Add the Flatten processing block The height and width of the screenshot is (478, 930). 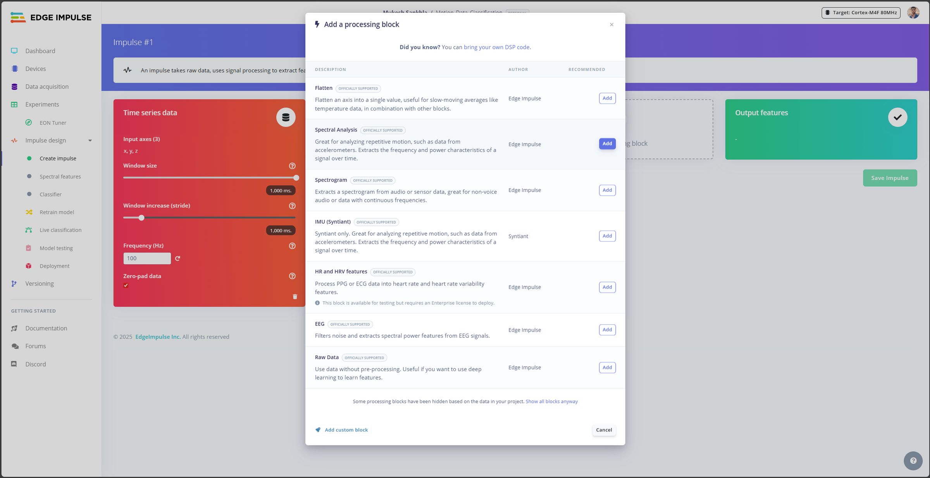click(607, 98)
